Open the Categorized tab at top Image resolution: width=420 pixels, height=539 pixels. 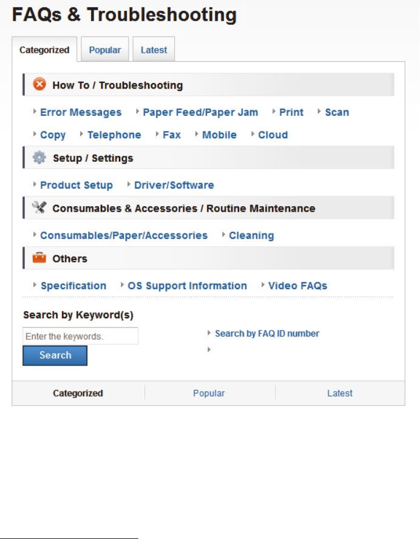pos(44,50)
